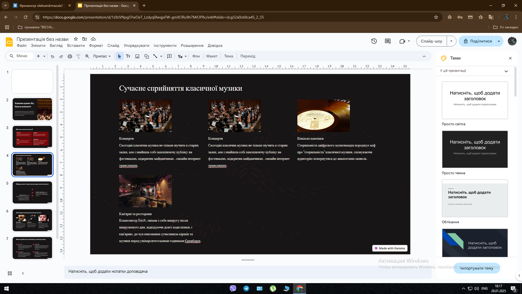Click the Поділитися button
522x294 pixels.
478,41
